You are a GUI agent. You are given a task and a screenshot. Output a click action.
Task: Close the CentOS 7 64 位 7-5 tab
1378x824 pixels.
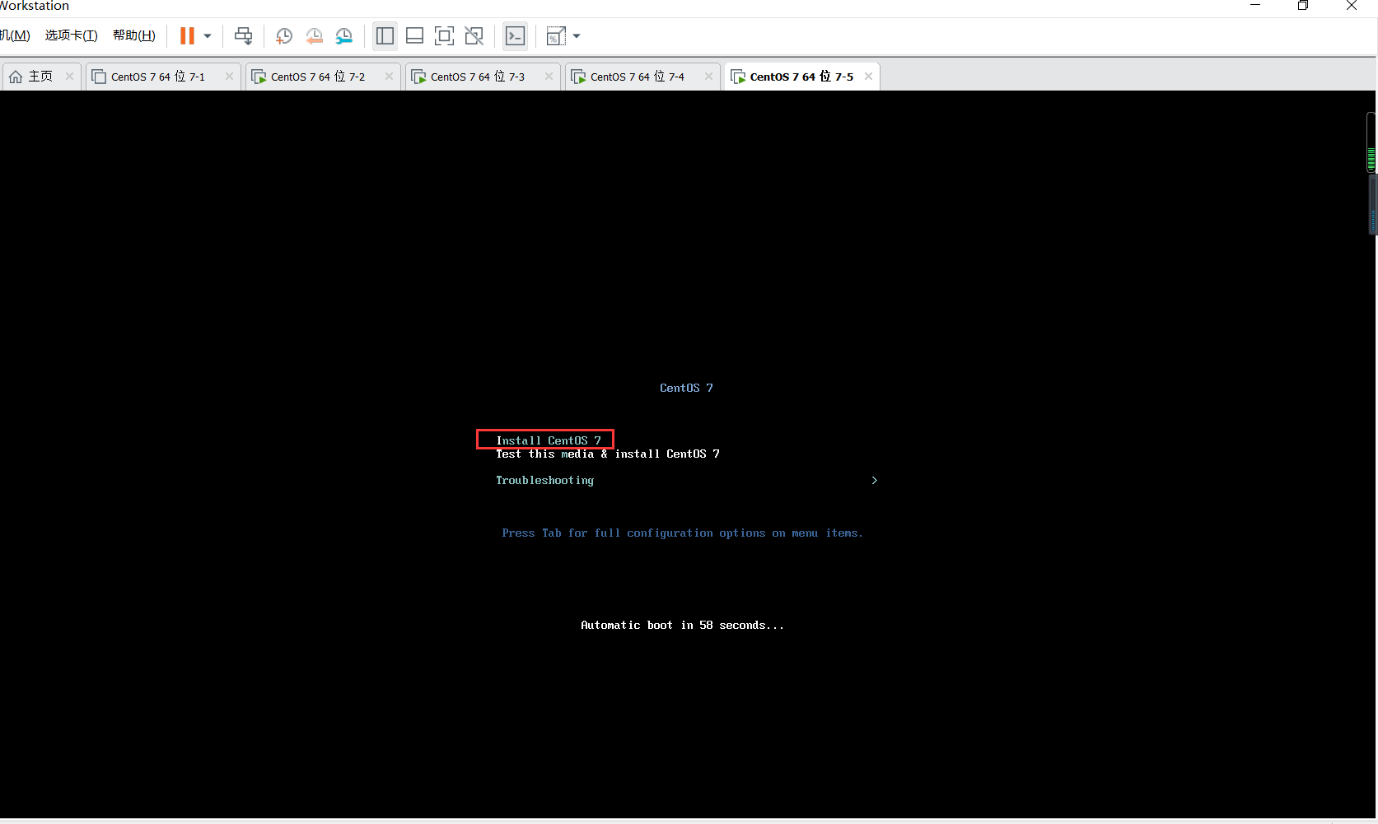(x=869, y=77)
